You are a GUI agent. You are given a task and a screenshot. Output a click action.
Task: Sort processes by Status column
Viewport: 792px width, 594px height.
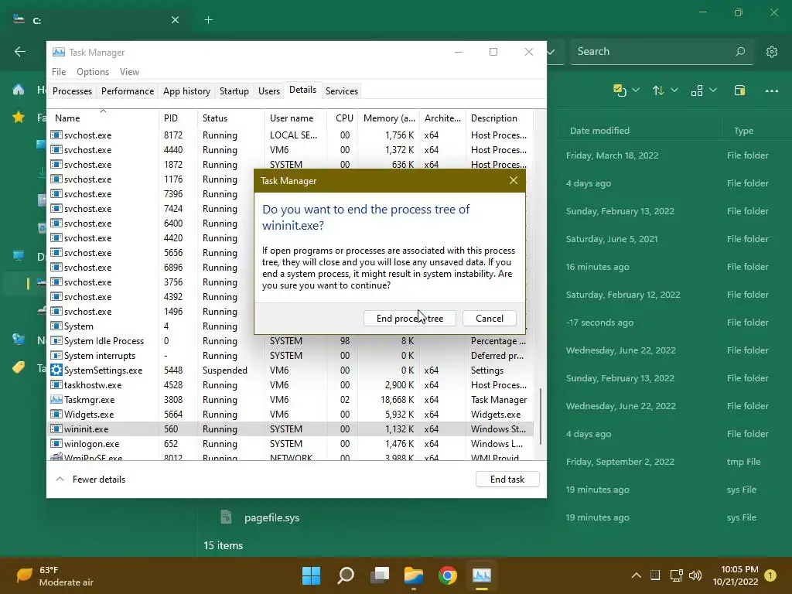click(x=230, y=118)
